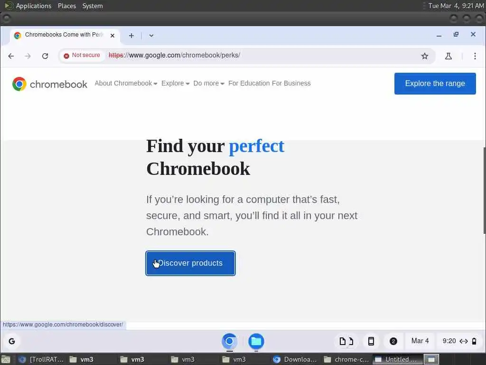Click the workspace switcher in bottom panel
The image size is (486, 365).
pyautogui.click(x=431, y=359)
